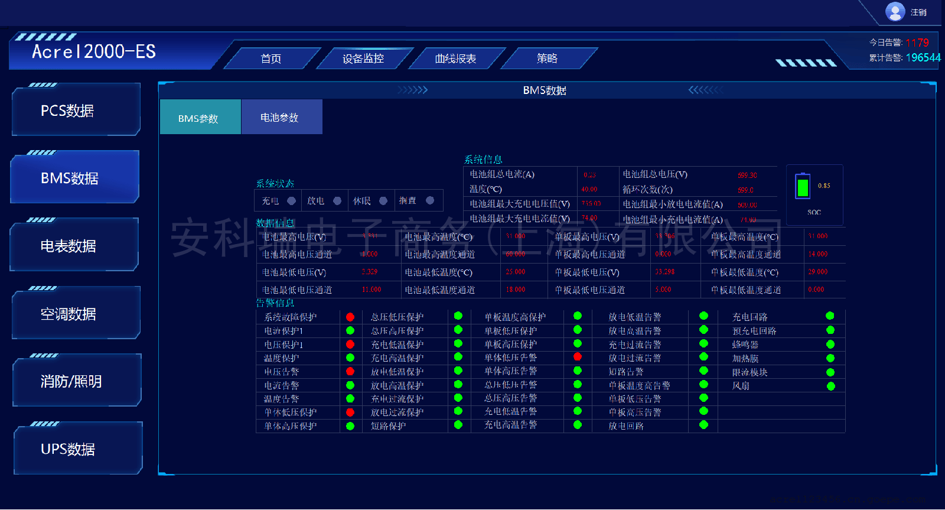The height and width of the screenshot is (510, 945).
Task: Click the green indicator for 短路告警
Action: point(703,370)
